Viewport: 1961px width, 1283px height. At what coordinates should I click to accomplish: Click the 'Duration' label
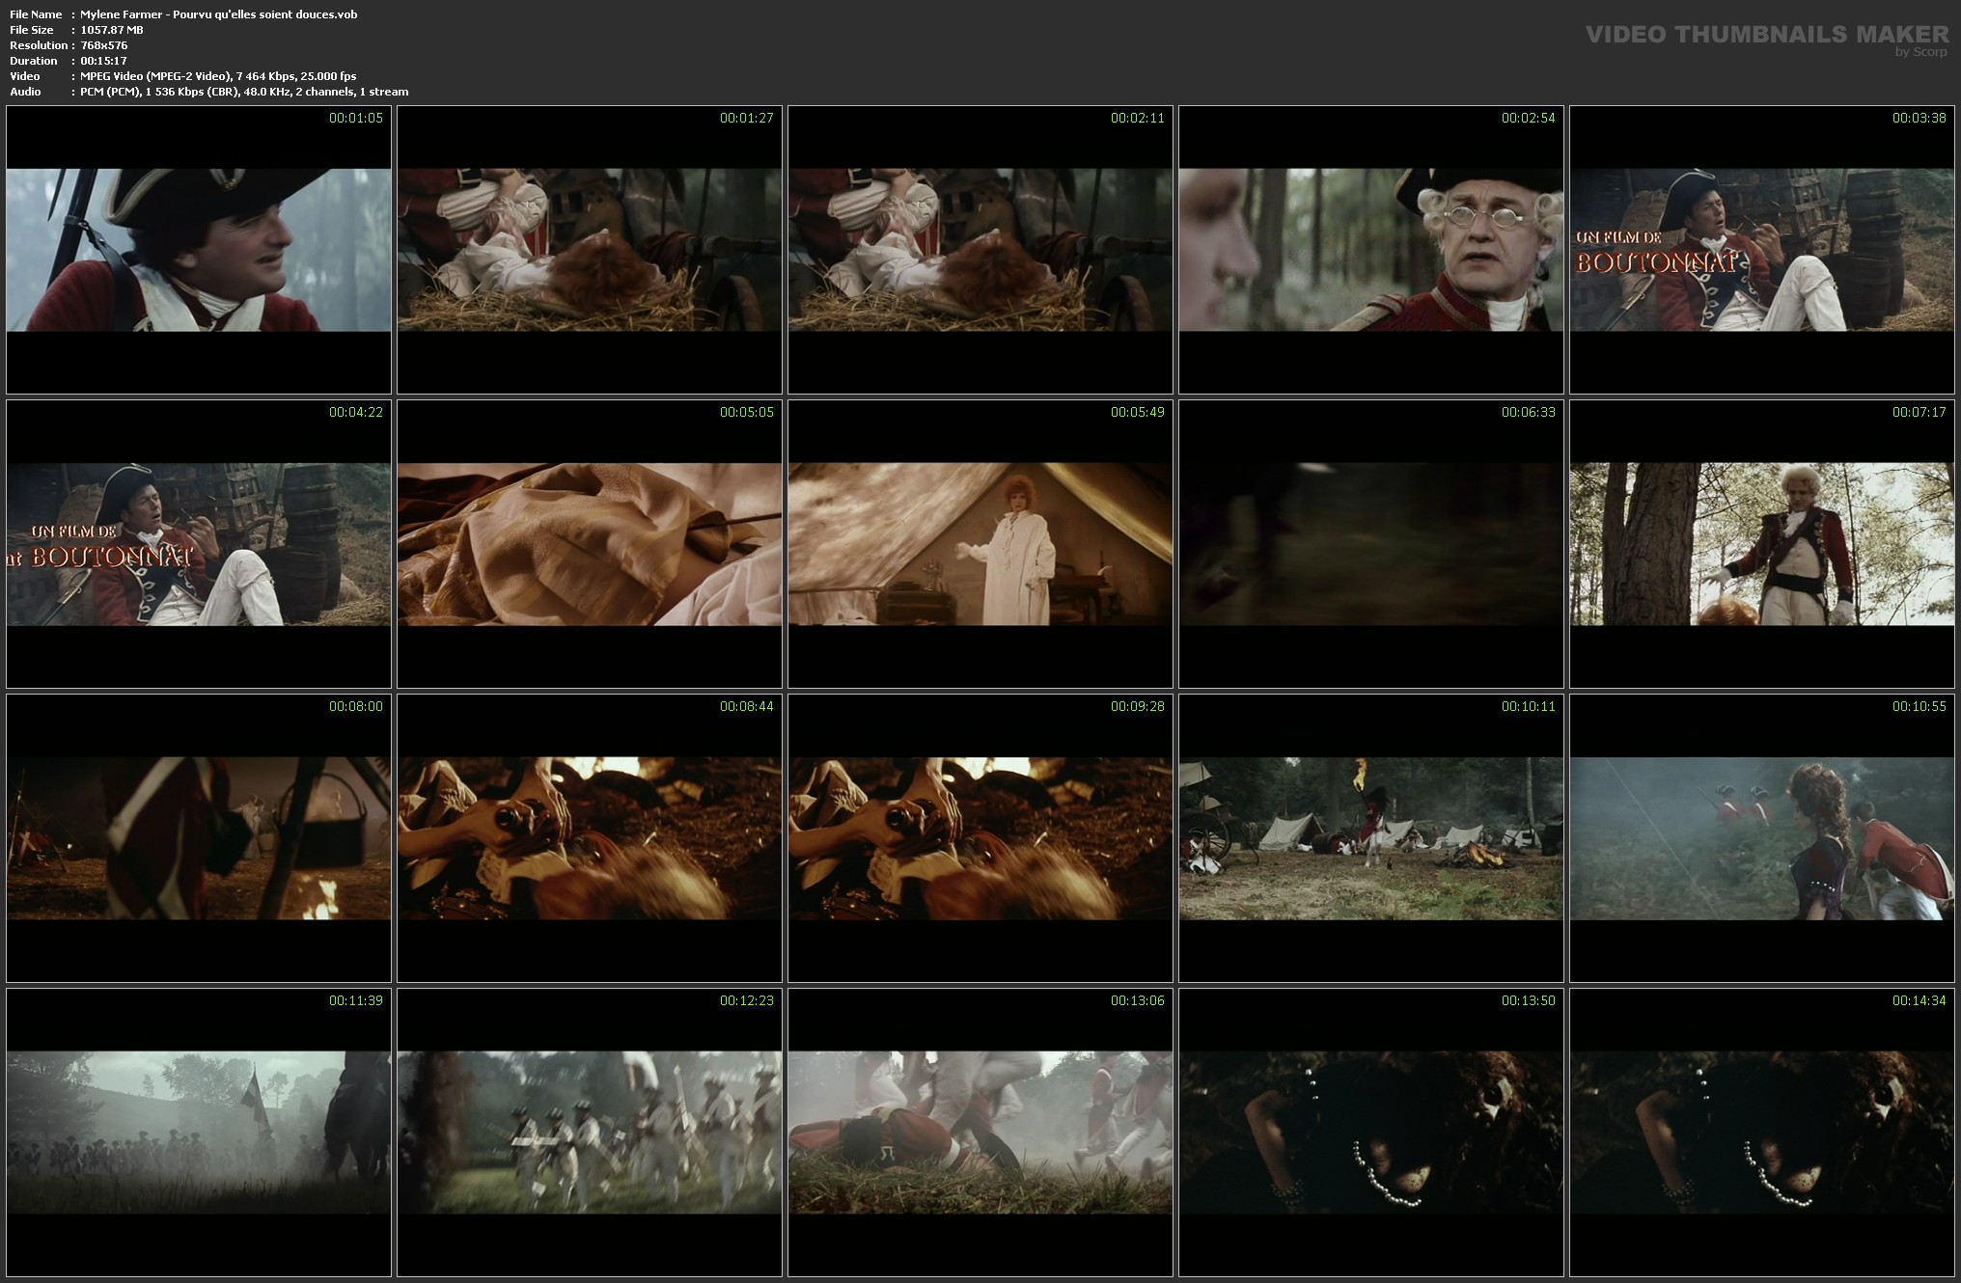pyautogui.click(x=34, y=61)
